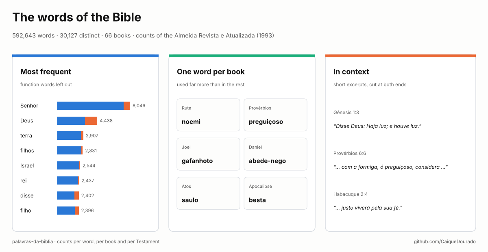
Task: Open the besta card for Apocalipse
Action: tap(275, 193)
